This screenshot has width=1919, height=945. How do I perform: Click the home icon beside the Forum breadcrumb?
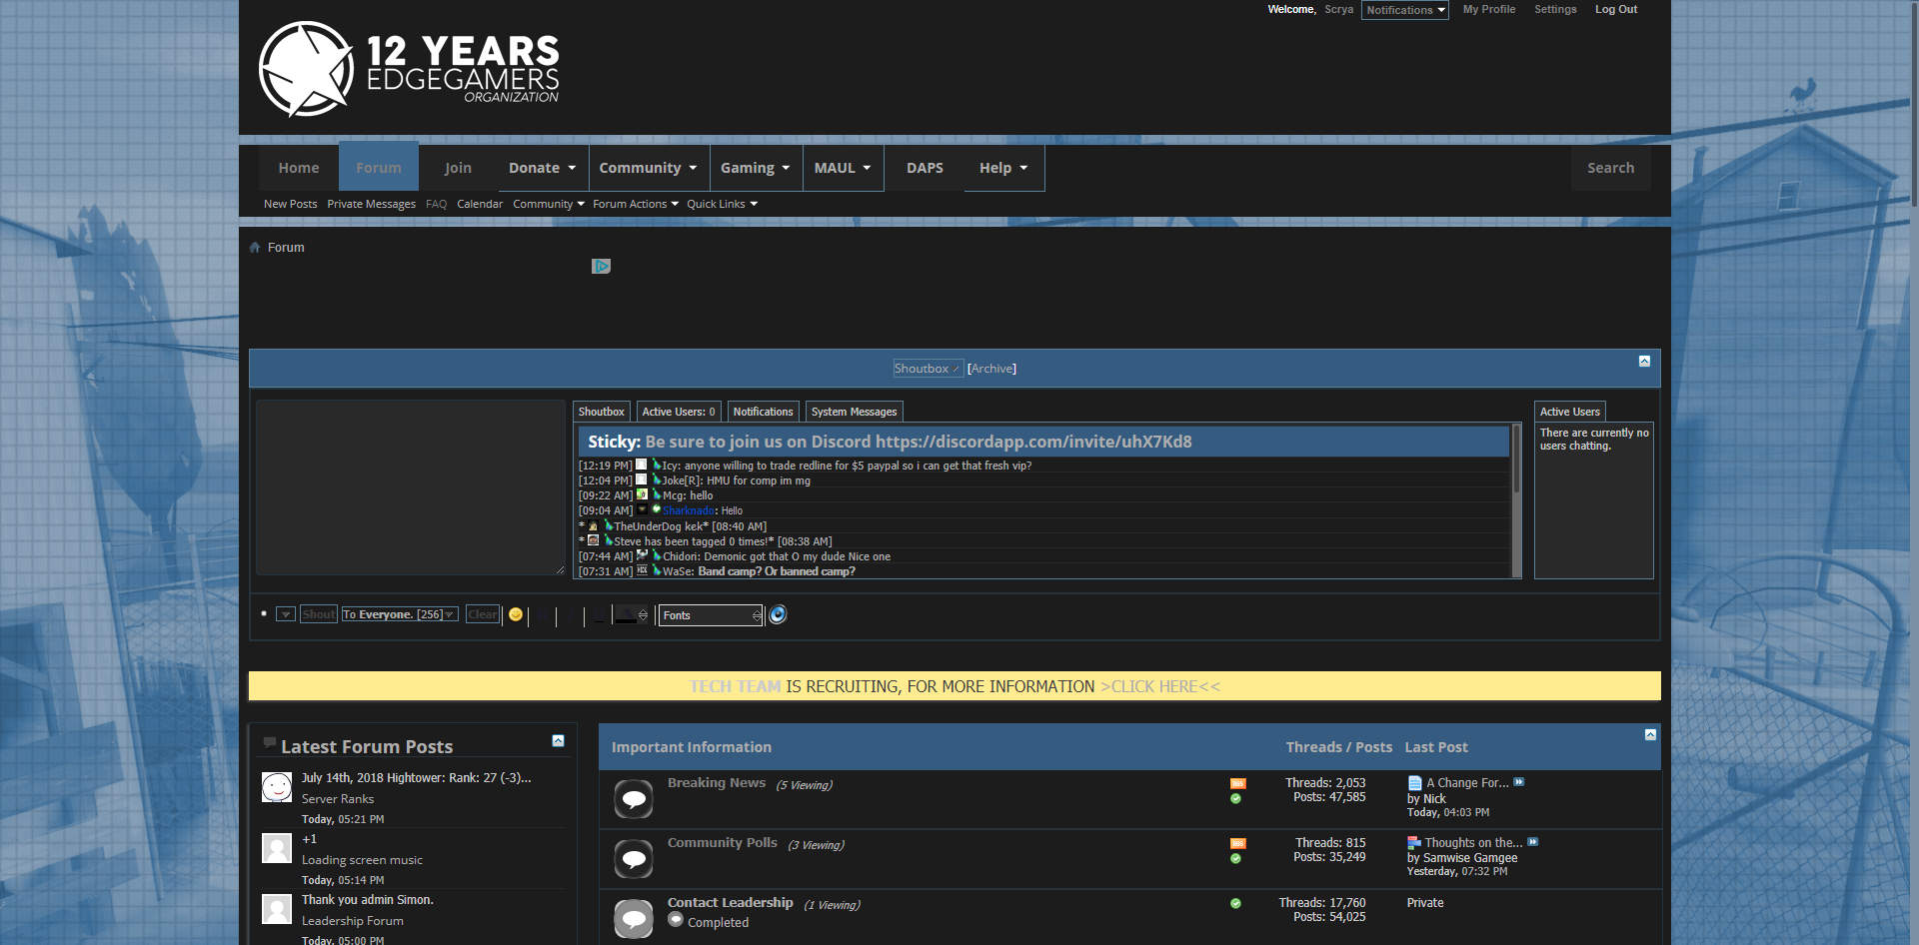255,248
